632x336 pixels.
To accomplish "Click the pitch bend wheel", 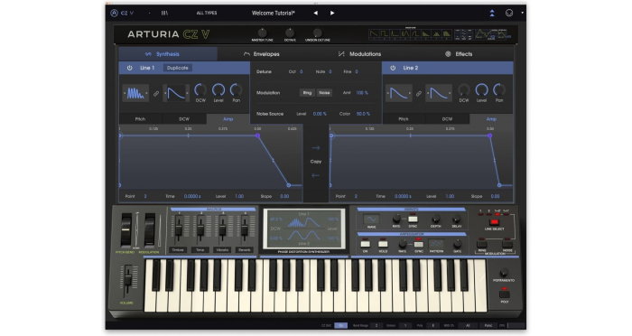I will click(x=126, y=230).
